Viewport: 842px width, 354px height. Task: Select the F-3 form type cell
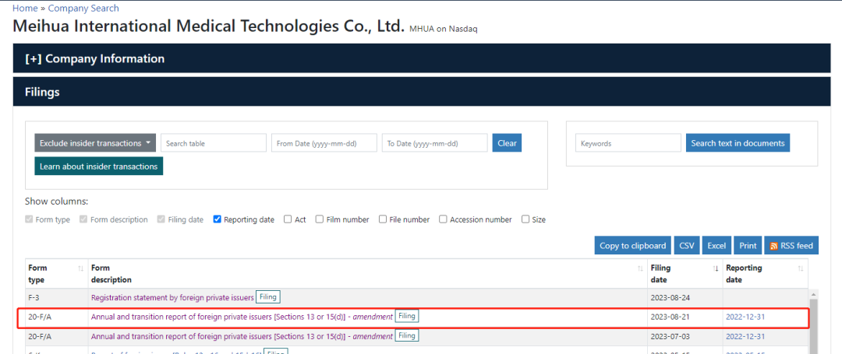coord(57,297)
